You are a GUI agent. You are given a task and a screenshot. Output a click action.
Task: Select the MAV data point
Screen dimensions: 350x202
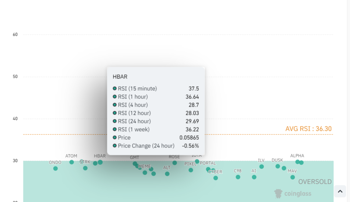(293, 177)
